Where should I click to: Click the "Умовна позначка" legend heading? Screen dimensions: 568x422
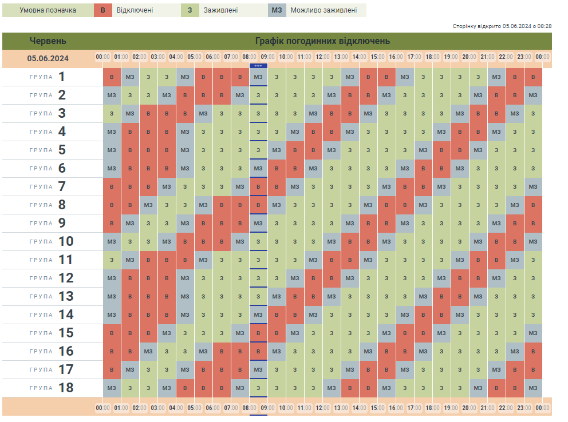click(x=48, y=10)
